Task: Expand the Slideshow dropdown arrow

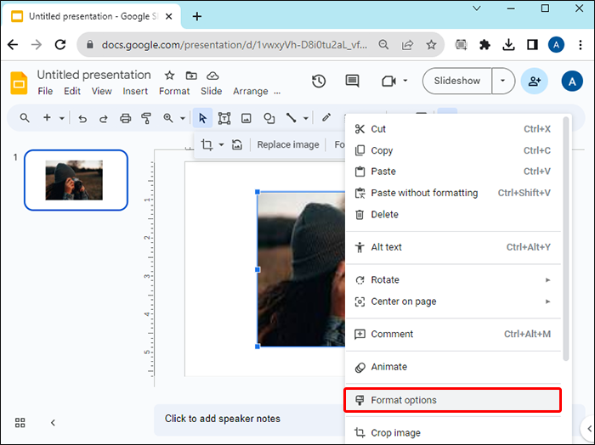Action: [x=503, y=81]
